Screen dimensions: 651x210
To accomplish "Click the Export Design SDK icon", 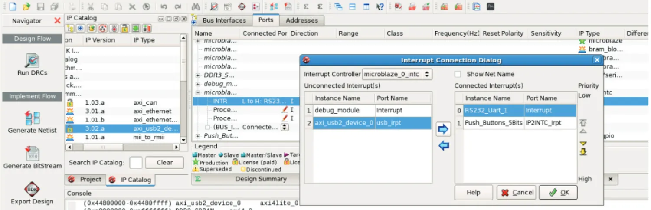I will pos(33,189).
